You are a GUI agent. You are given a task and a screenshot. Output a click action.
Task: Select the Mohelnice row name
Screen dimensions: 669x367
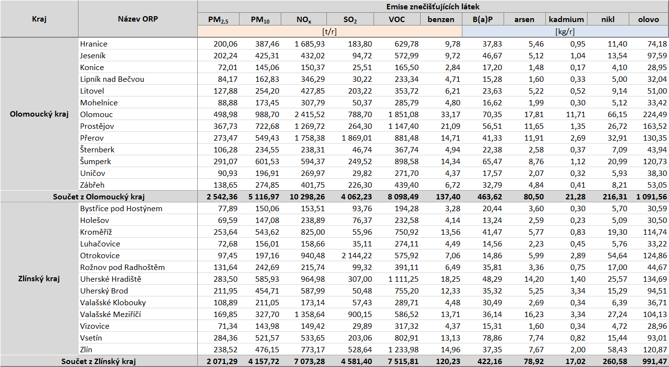click(99, 102)
